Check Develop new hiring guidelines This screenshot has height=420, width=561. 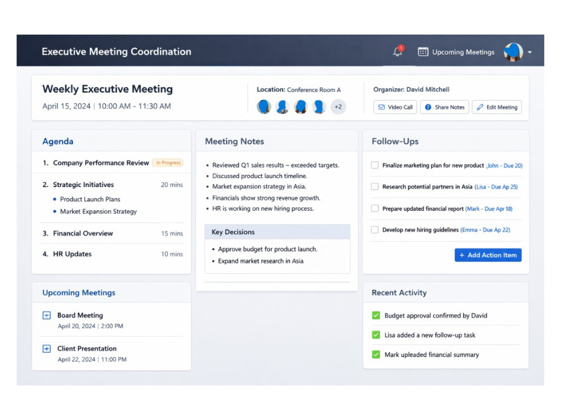[375, 230]
